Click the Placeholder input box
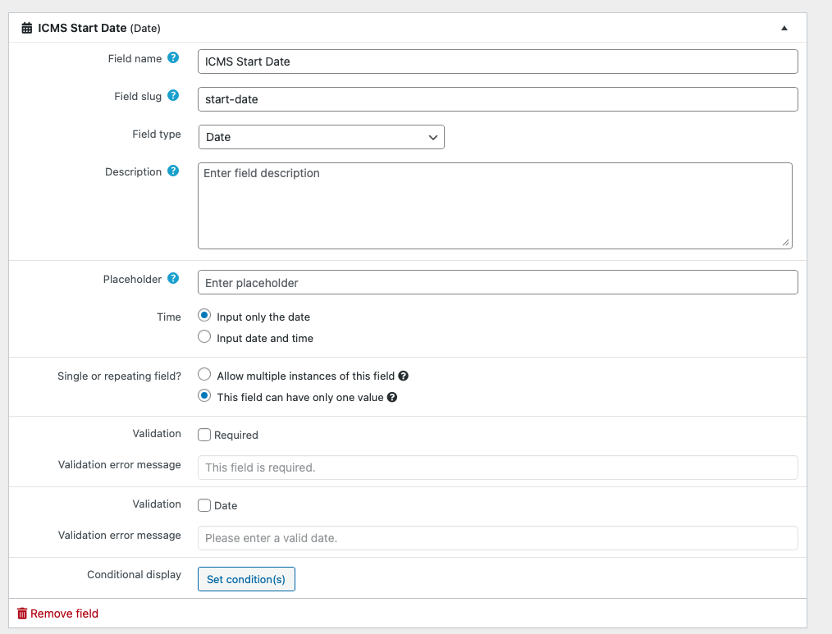832x634 pixels. 497,282
